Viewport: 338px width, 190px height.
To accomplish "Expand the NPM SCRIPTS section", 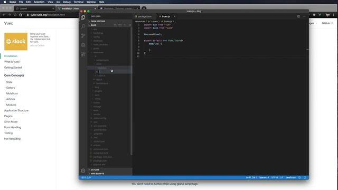I will [x=110, y=174].
